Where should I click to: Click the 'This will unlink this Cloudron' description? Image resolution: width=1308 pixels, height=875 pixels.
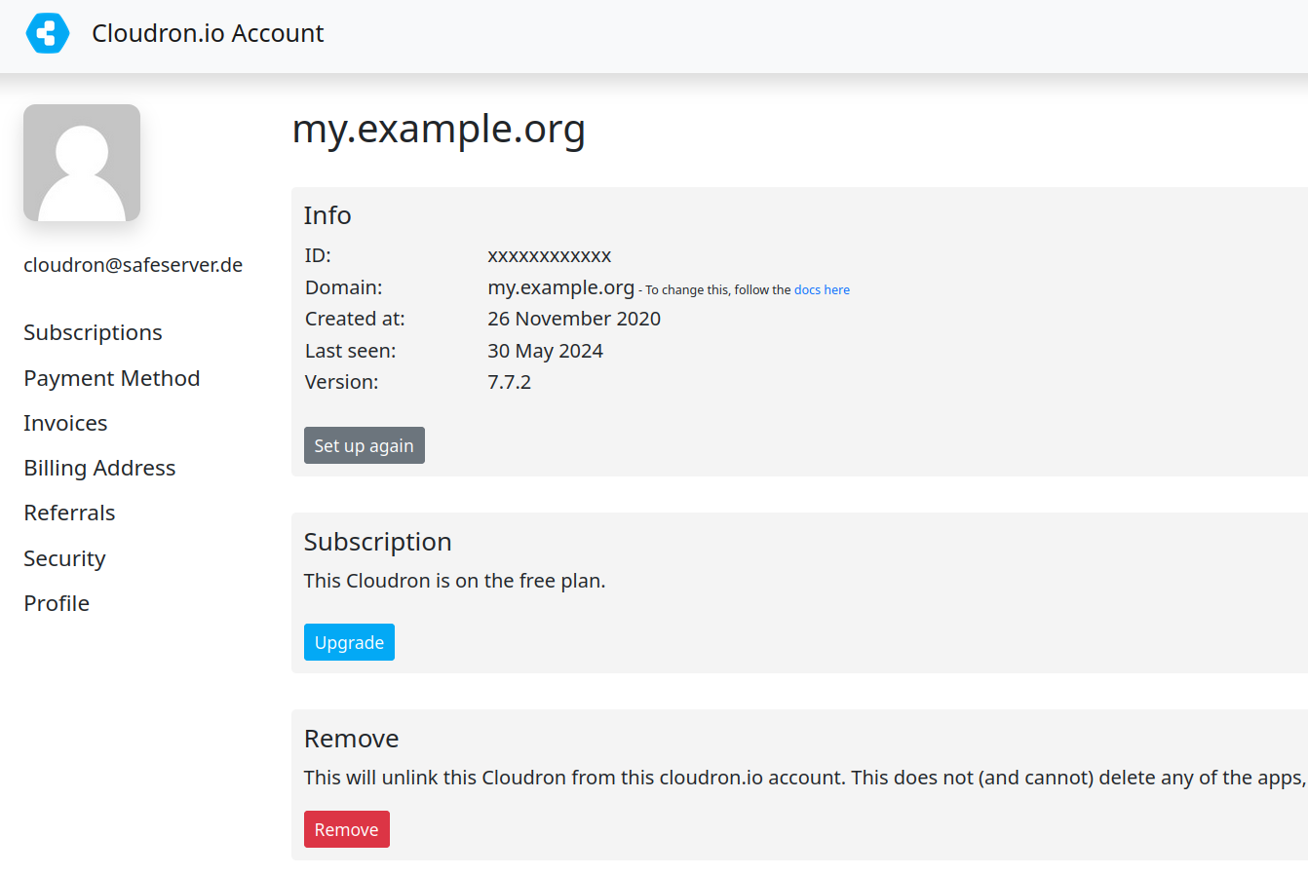coord(805,778)
